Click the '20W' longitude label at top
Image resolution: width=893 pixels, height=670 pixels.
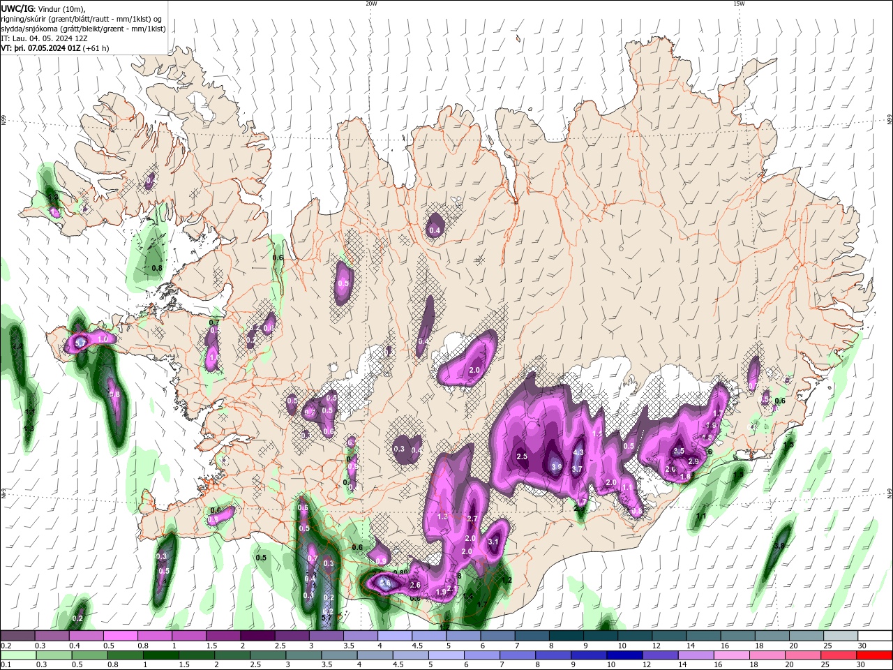point(371,3)
